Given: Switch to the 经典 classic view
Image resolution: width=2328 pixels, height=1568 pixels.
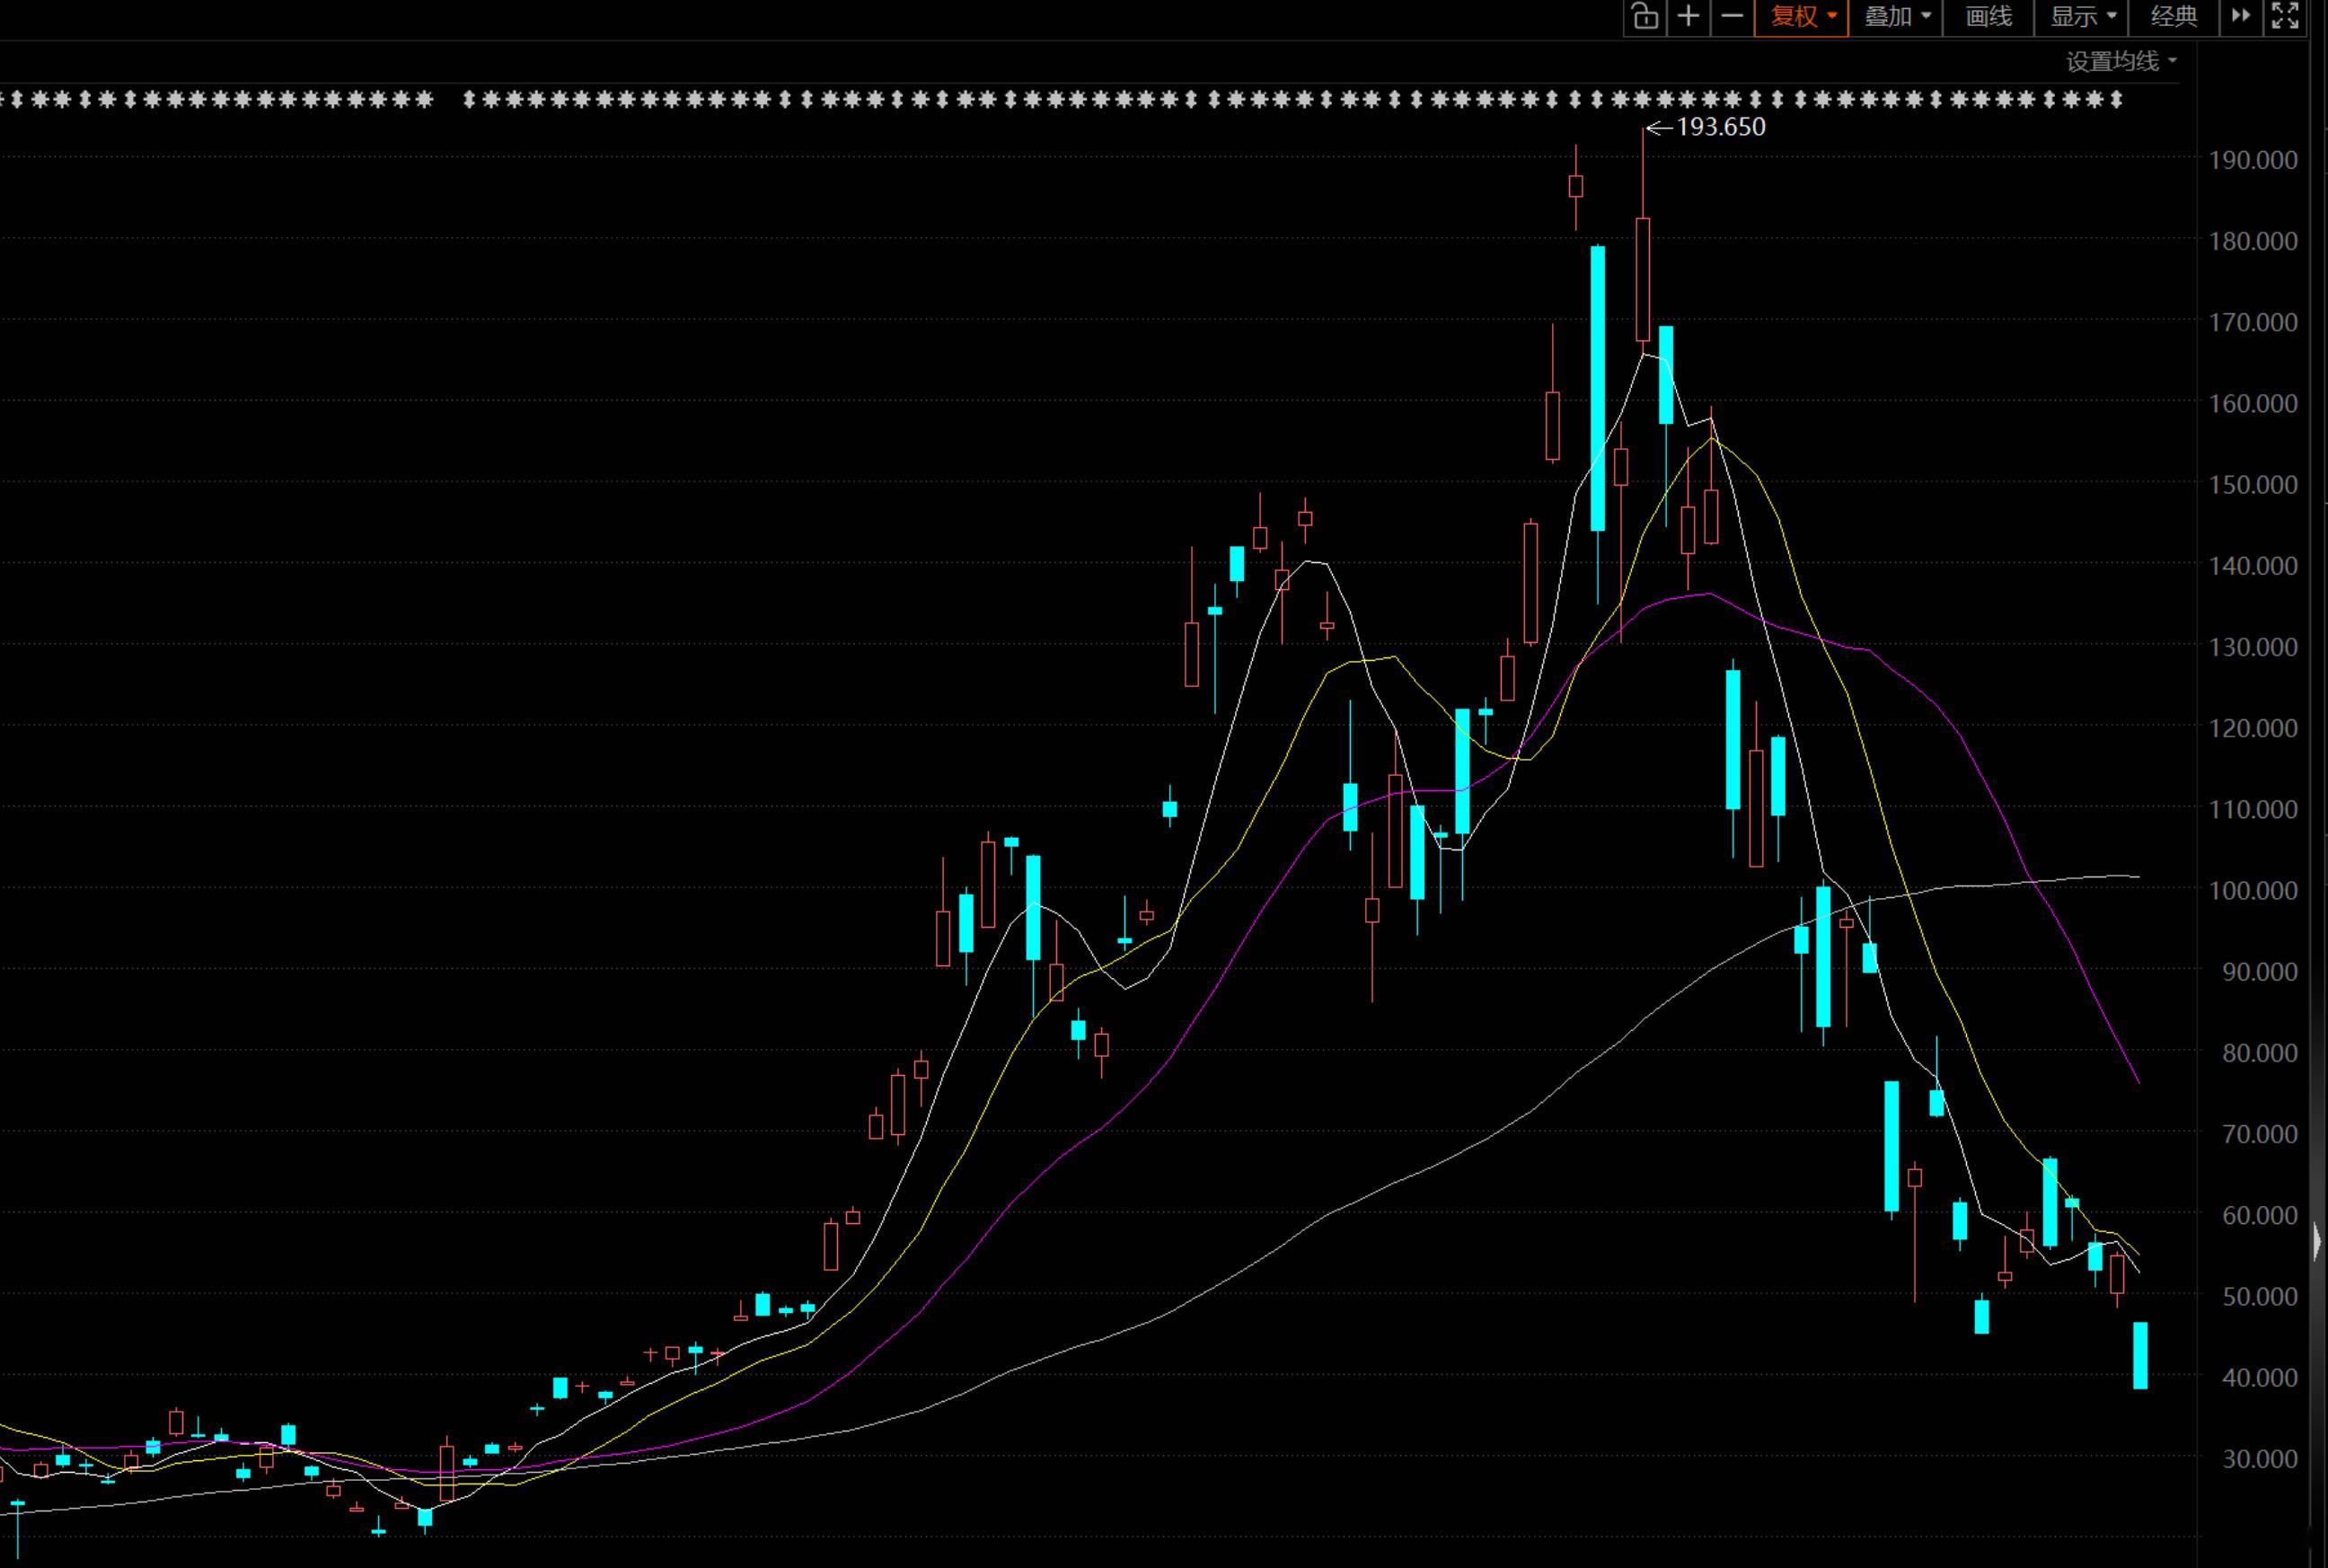Looking at the screenshot, I should 2174,17.
